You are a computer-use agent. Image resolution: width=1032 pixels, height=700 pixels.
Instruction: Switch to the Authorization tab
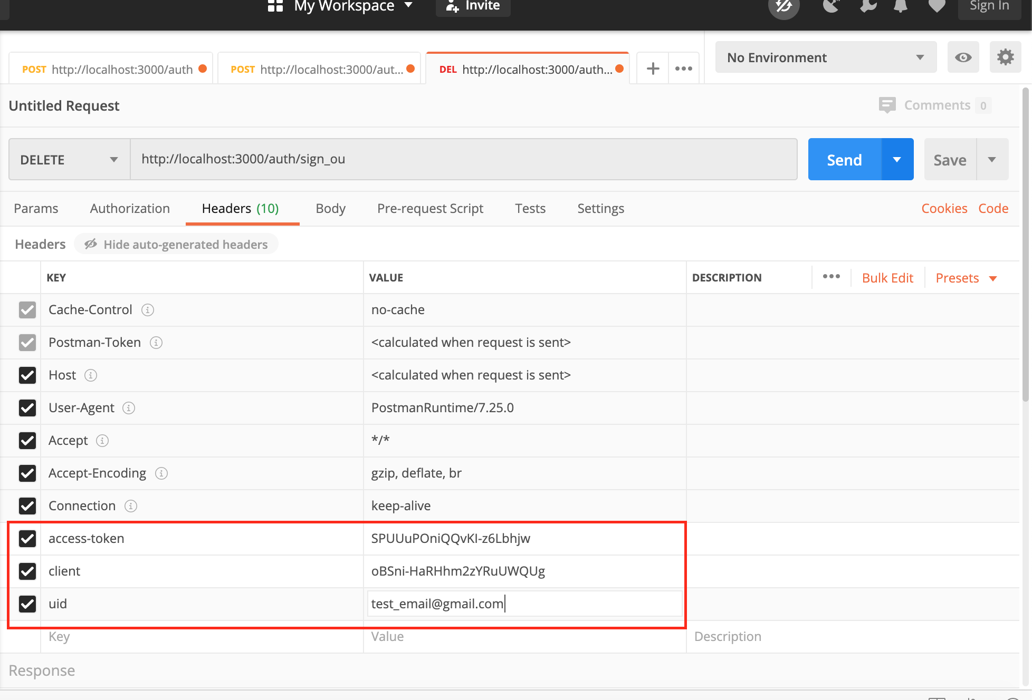tap(130, 208)
